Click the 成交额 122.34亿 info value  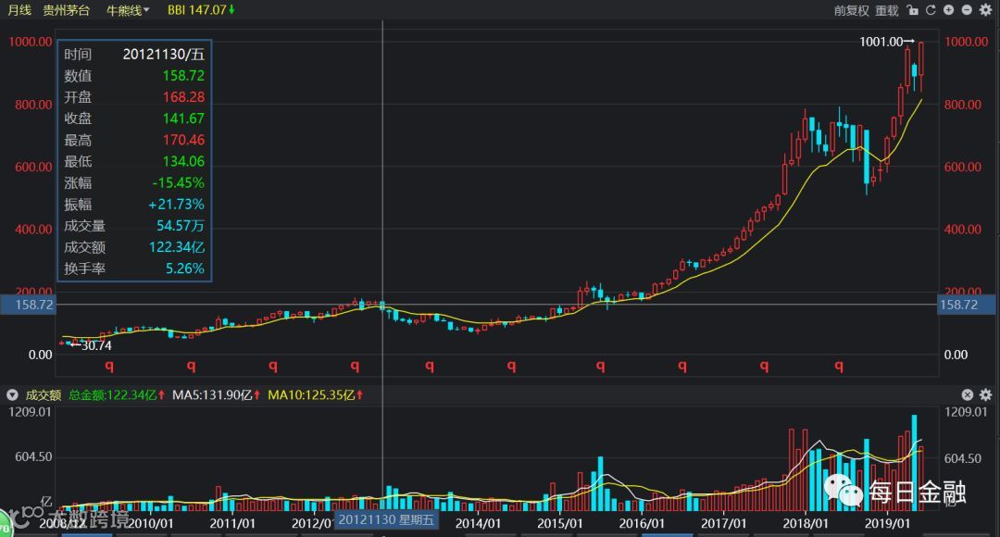tap(177, 247)
